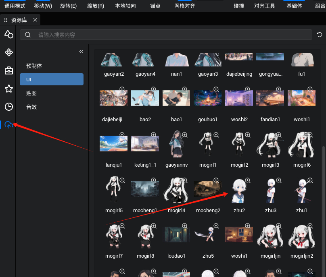Activate the 移动(W) move tool
The width and height of the screenshot is (326, 277).
(x=43, y=6)
